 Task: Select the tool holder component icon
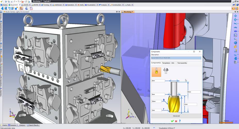[x=166, y=71]
